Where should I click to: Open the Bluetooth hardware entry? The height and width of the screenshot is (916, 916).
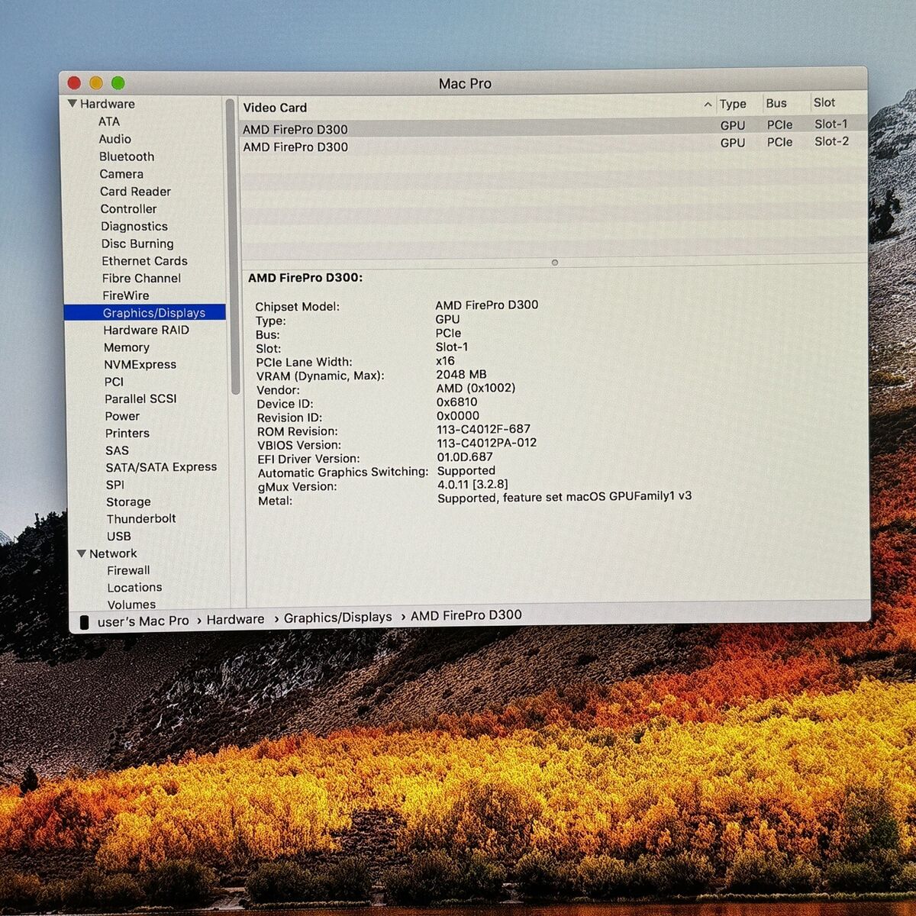(127, 156)
